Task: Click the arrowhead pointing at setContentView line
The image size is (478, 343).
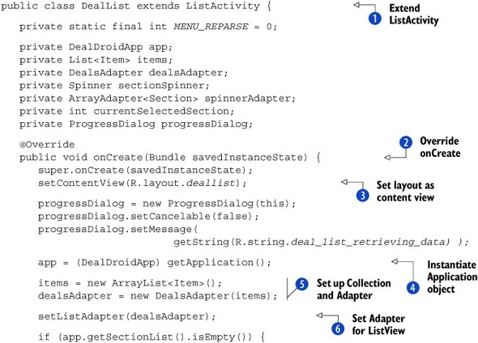Action: click(x=344, y=182)
